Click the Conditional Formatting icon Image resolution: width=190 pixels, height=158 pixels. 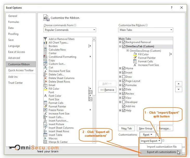[x=45, y=57]
